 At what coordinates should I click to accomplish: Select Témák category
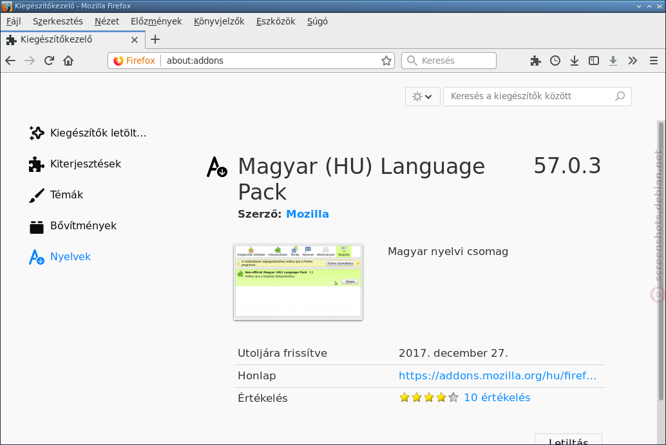tap(56, 195)
